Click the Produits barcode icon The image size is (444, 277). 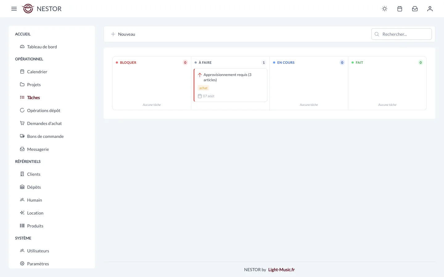click(x=22, y=226)
